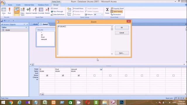187x105 pixels.
Task: Click the Pass-Through query option
Action: point(57,11)
